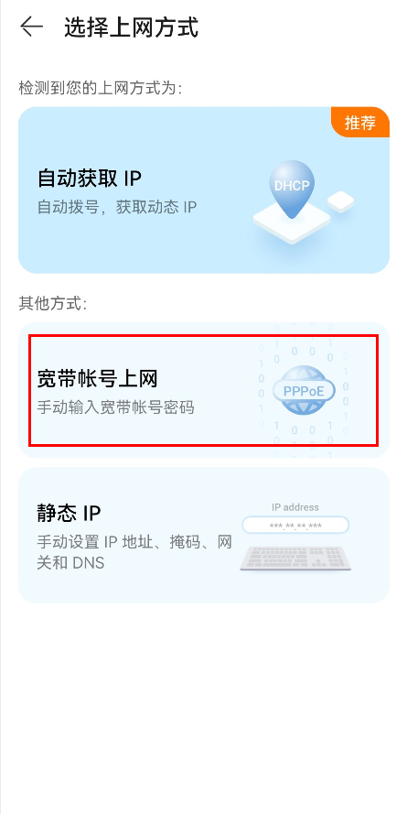Click the 静态 IP heading text
The image size is (407, 814).
click(x=69, y=513)
